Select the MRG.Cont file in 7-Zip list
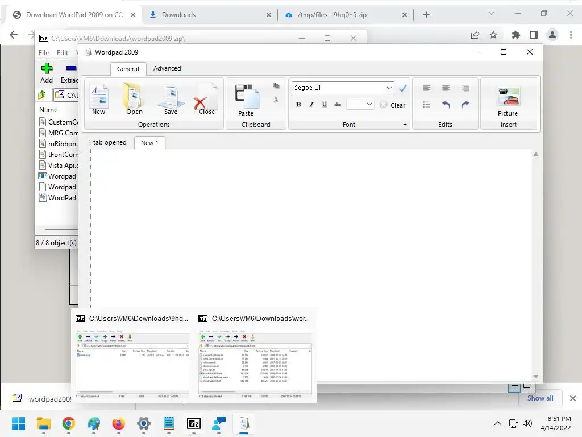 tap(59, 133)
